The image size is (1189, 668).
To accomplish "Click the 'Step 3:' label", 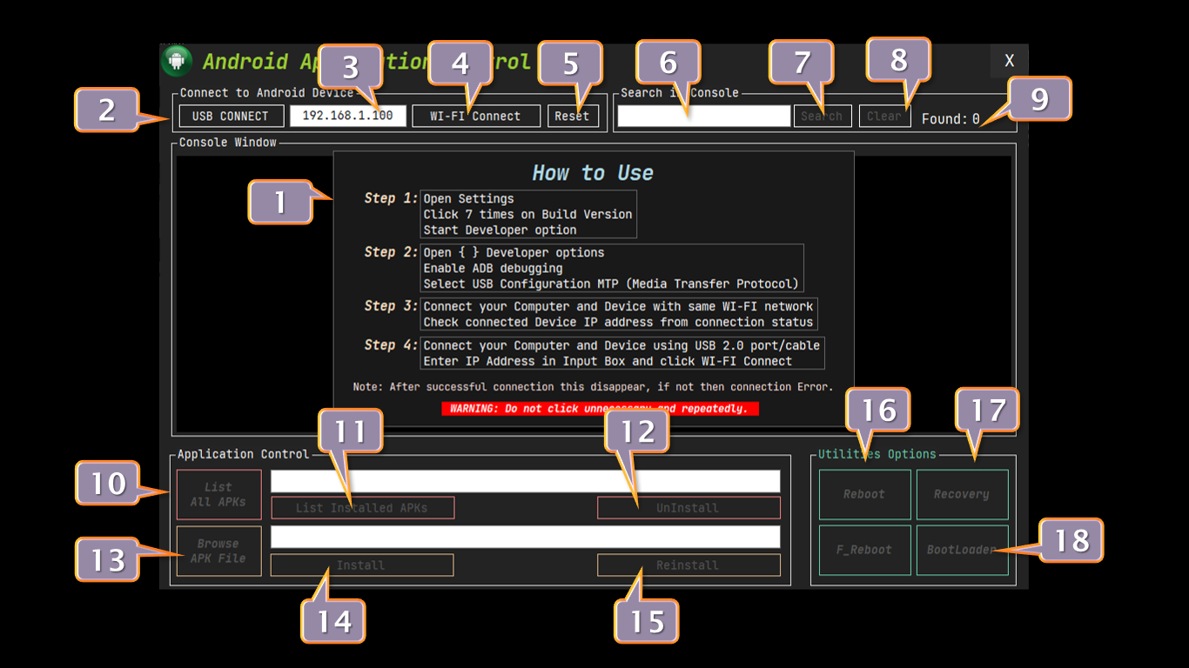I will click(x=391, y=305).
